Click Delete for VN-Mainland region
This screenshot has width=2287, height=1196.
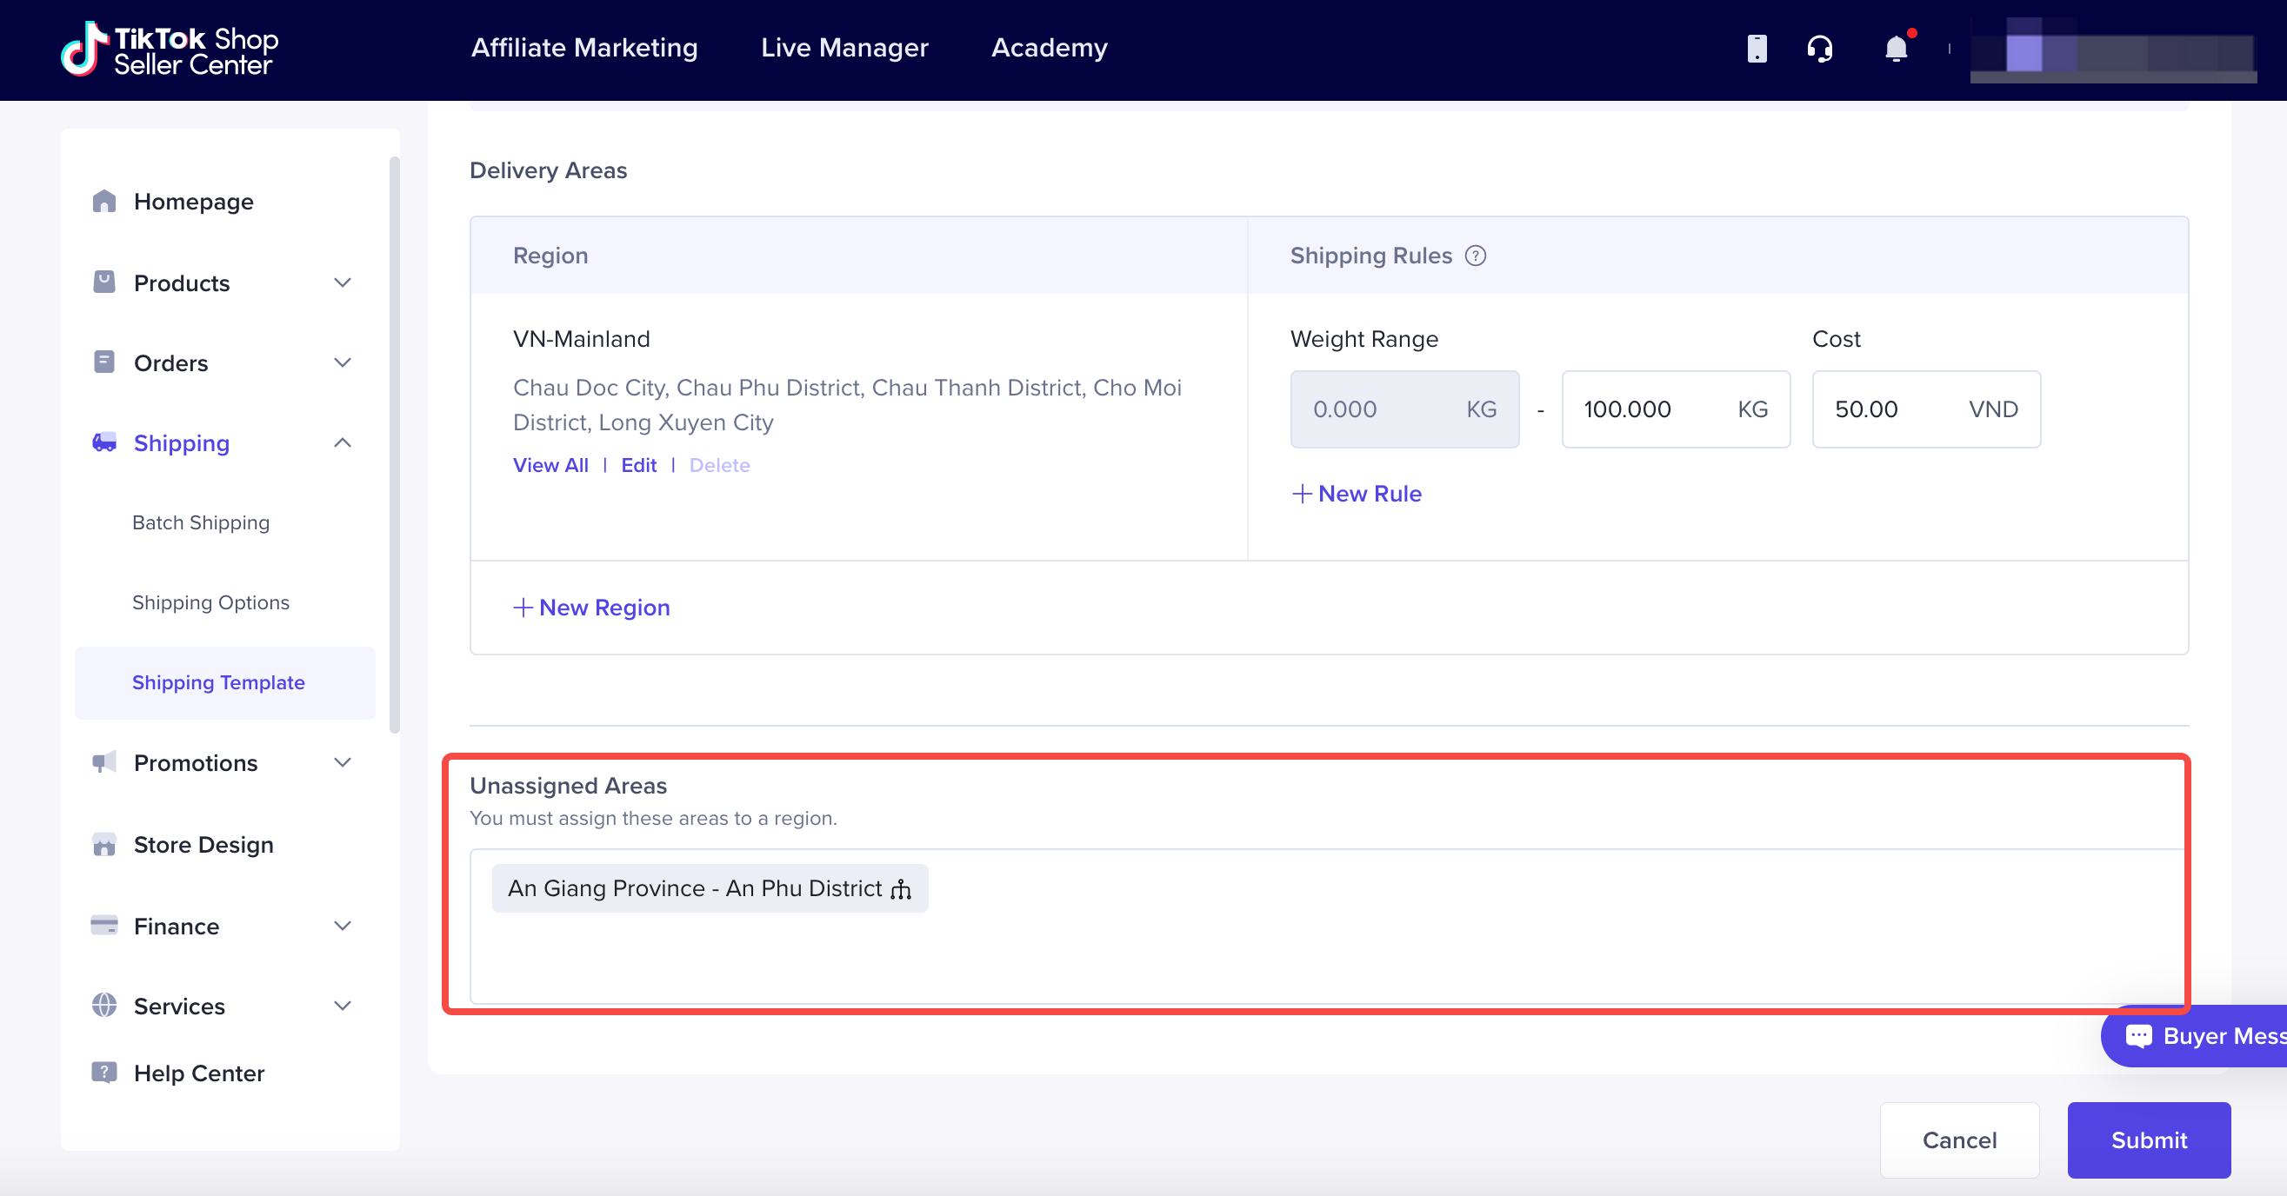719,465
